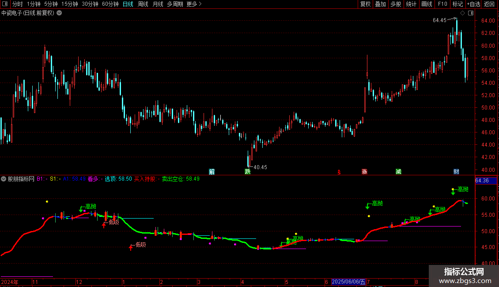Activate the 画线 drawing tools
499x287 pixels.
coord(427,4)
